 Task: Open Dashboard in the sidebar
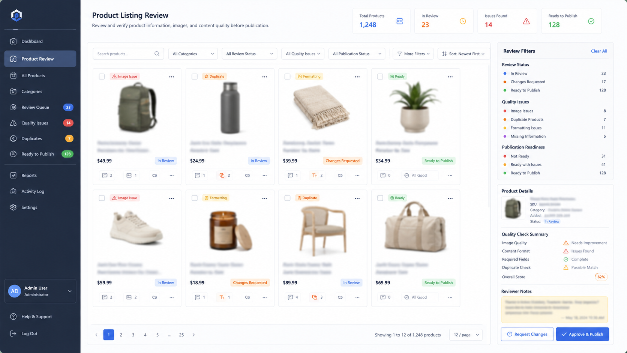point(40,41)
